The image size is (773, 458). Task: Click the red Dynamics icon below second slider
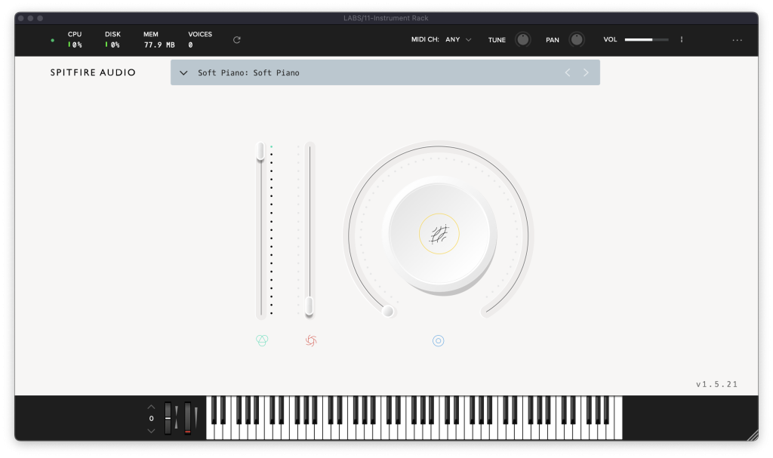pos(310,341)
